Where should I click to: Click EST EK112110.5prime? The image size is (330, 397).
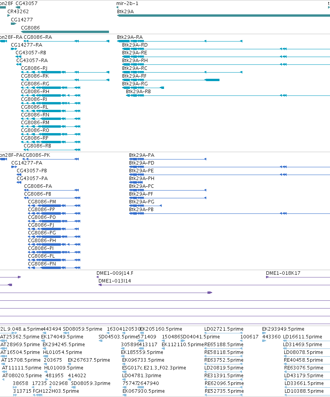click(183, 345)
